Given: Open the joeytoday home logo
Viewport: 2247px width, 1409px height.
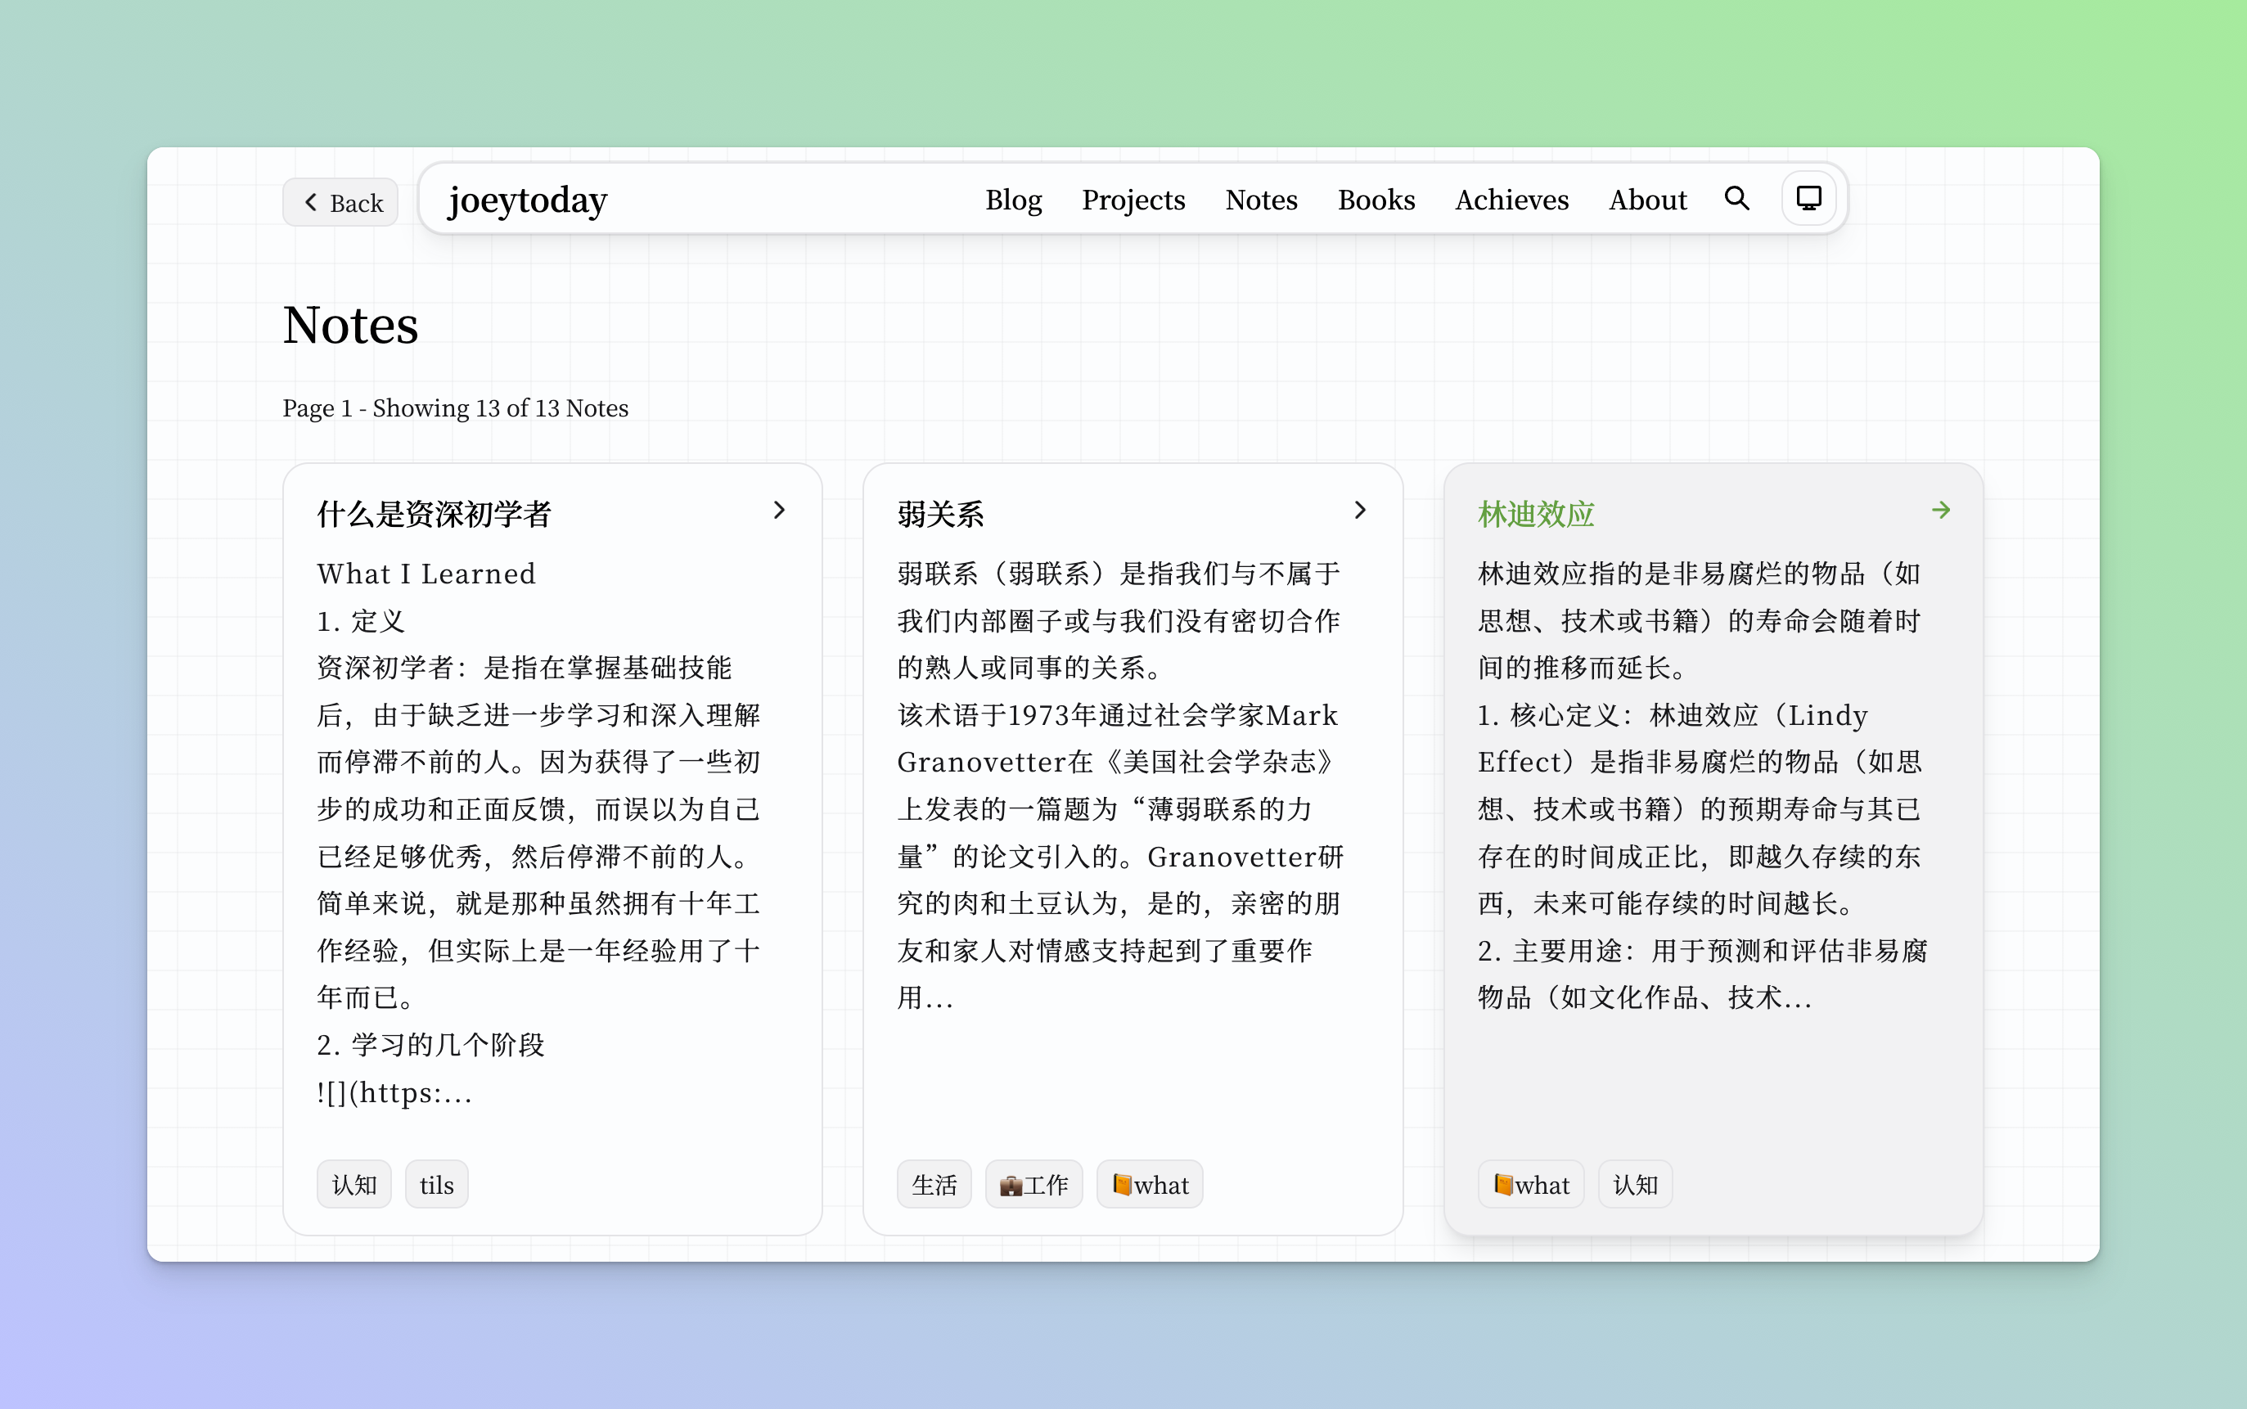Looking at the screenshot, I should click(528, 200).
